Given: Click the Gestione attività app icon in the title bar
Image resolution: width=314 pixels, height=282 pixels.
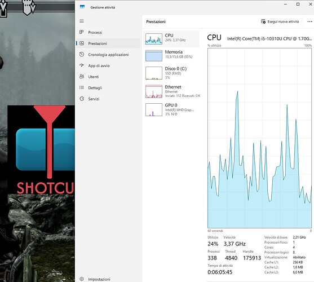Looking at the screenshot, I should coord(82,7).
